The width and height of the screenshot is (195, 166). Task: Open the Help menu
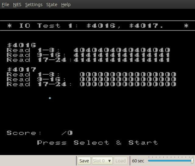click(x=66, y=5)
